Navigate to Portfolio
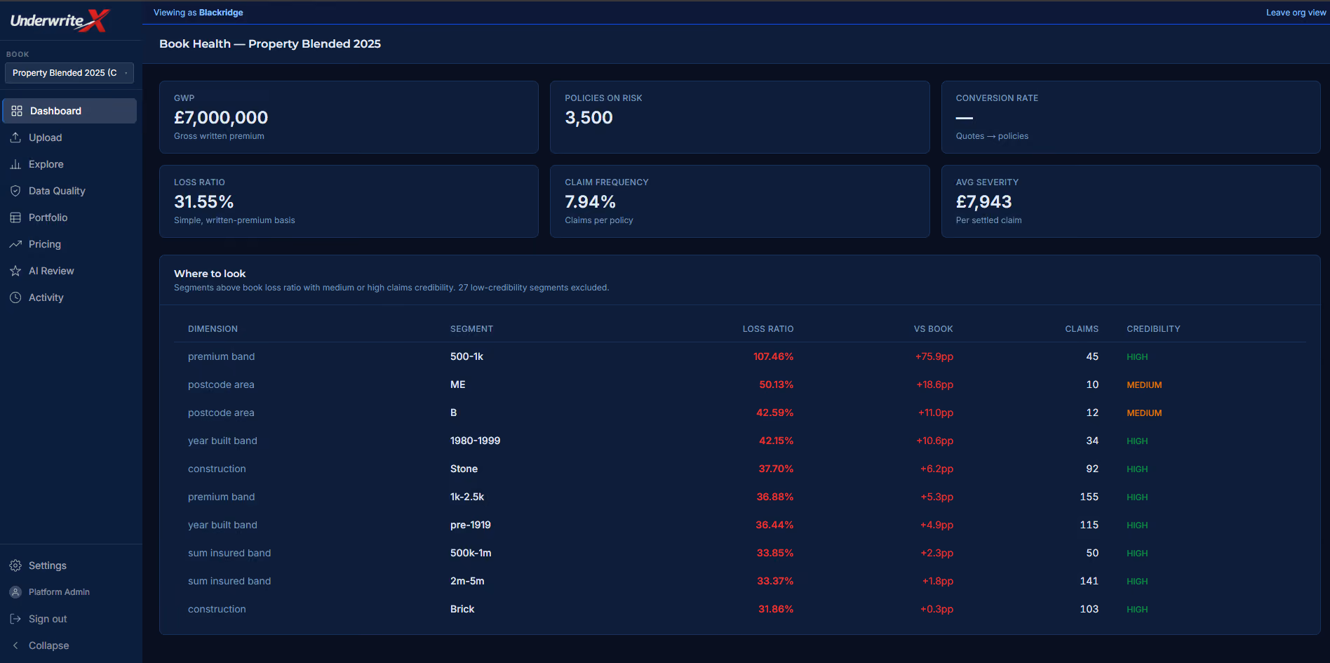This screenshot has width=1330, height=663. coord(69,217)
